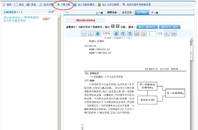Rotate the page image counterclockwise
The height and width of the screenshot is (130, 198).
[x=130, y=34]
